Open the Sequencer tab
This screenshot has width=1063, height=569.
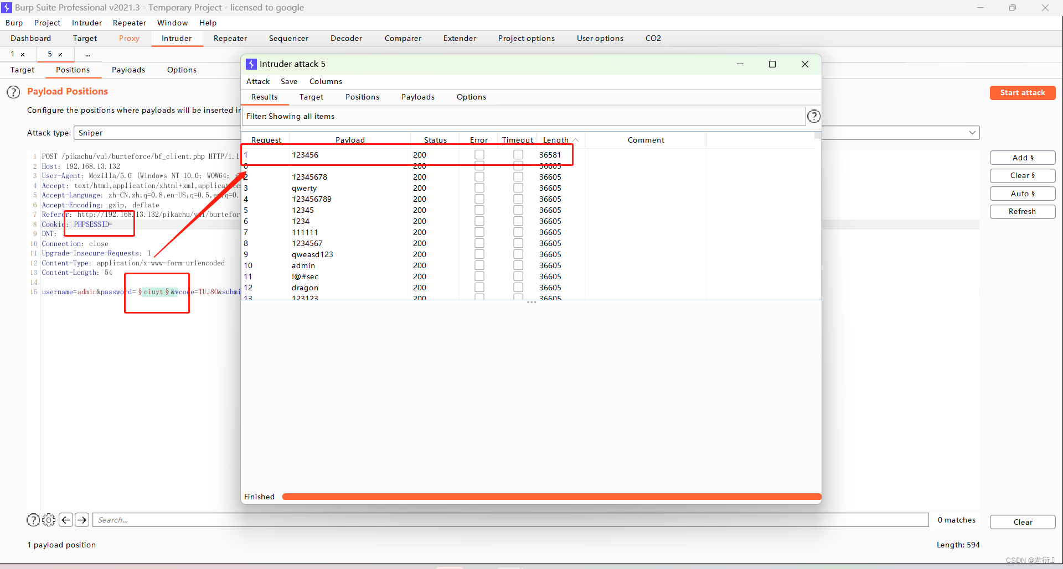[288, 38]
